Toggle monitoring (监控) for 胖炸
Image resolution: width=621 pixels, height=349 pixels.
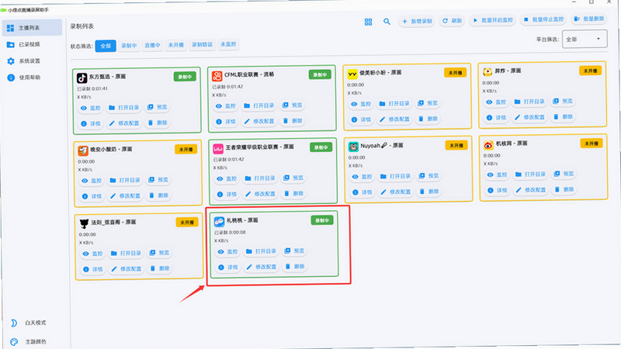point(496,102)
